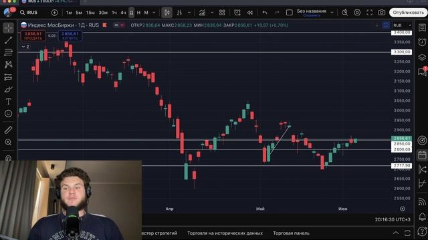Open the bar style icon next to candles
Viewport: 428px width, 240px height.
point(179,13)
